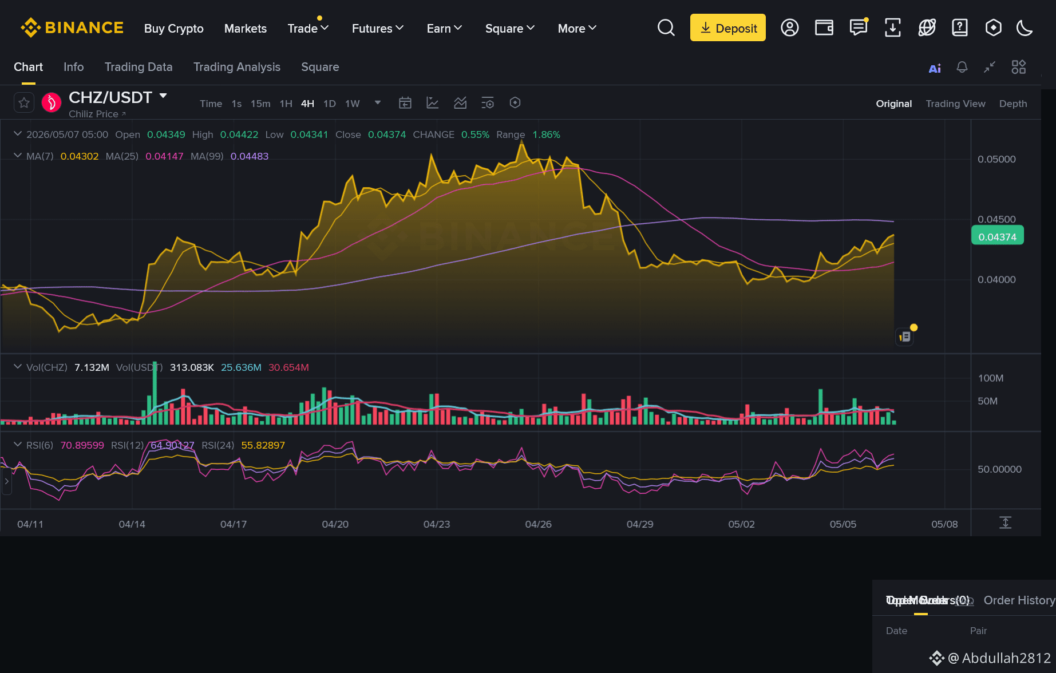Click the calendar go-to-date icon
The image size is (1056, 673).
tap(405, 103)
